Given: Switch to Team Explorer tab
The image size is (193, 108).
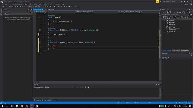Looking at the screenshot, I should click(176, 50).
